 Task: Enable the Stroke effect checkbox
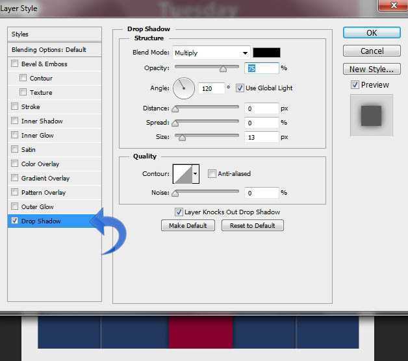14,106
